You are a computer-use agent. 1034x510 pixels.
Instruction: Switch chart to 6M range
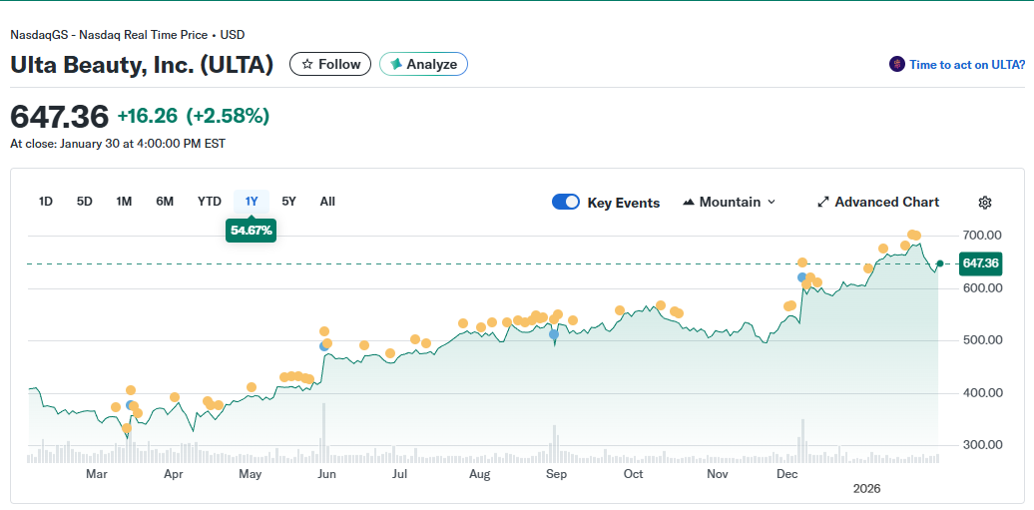tap(165, 202)
